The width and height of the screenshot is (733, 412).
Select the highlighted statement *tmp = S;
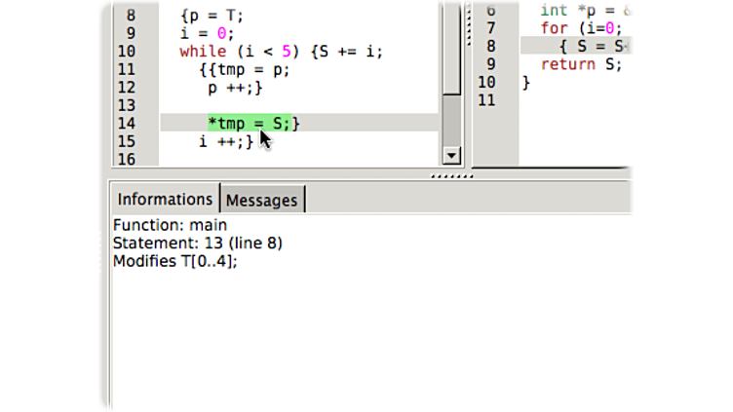pyautogui.click(x=249, y=123)
